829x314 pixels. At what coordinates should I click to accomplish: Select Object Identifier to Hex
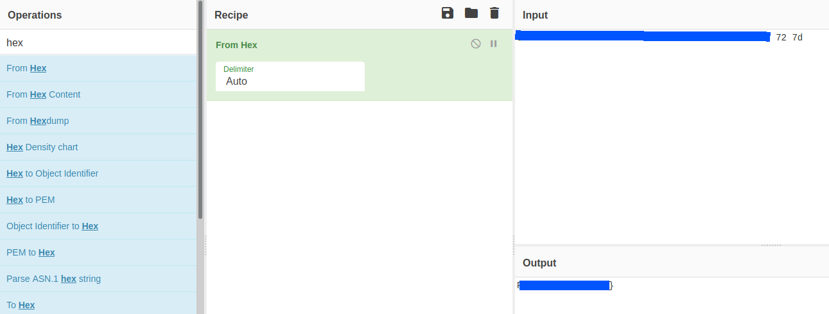52,226
